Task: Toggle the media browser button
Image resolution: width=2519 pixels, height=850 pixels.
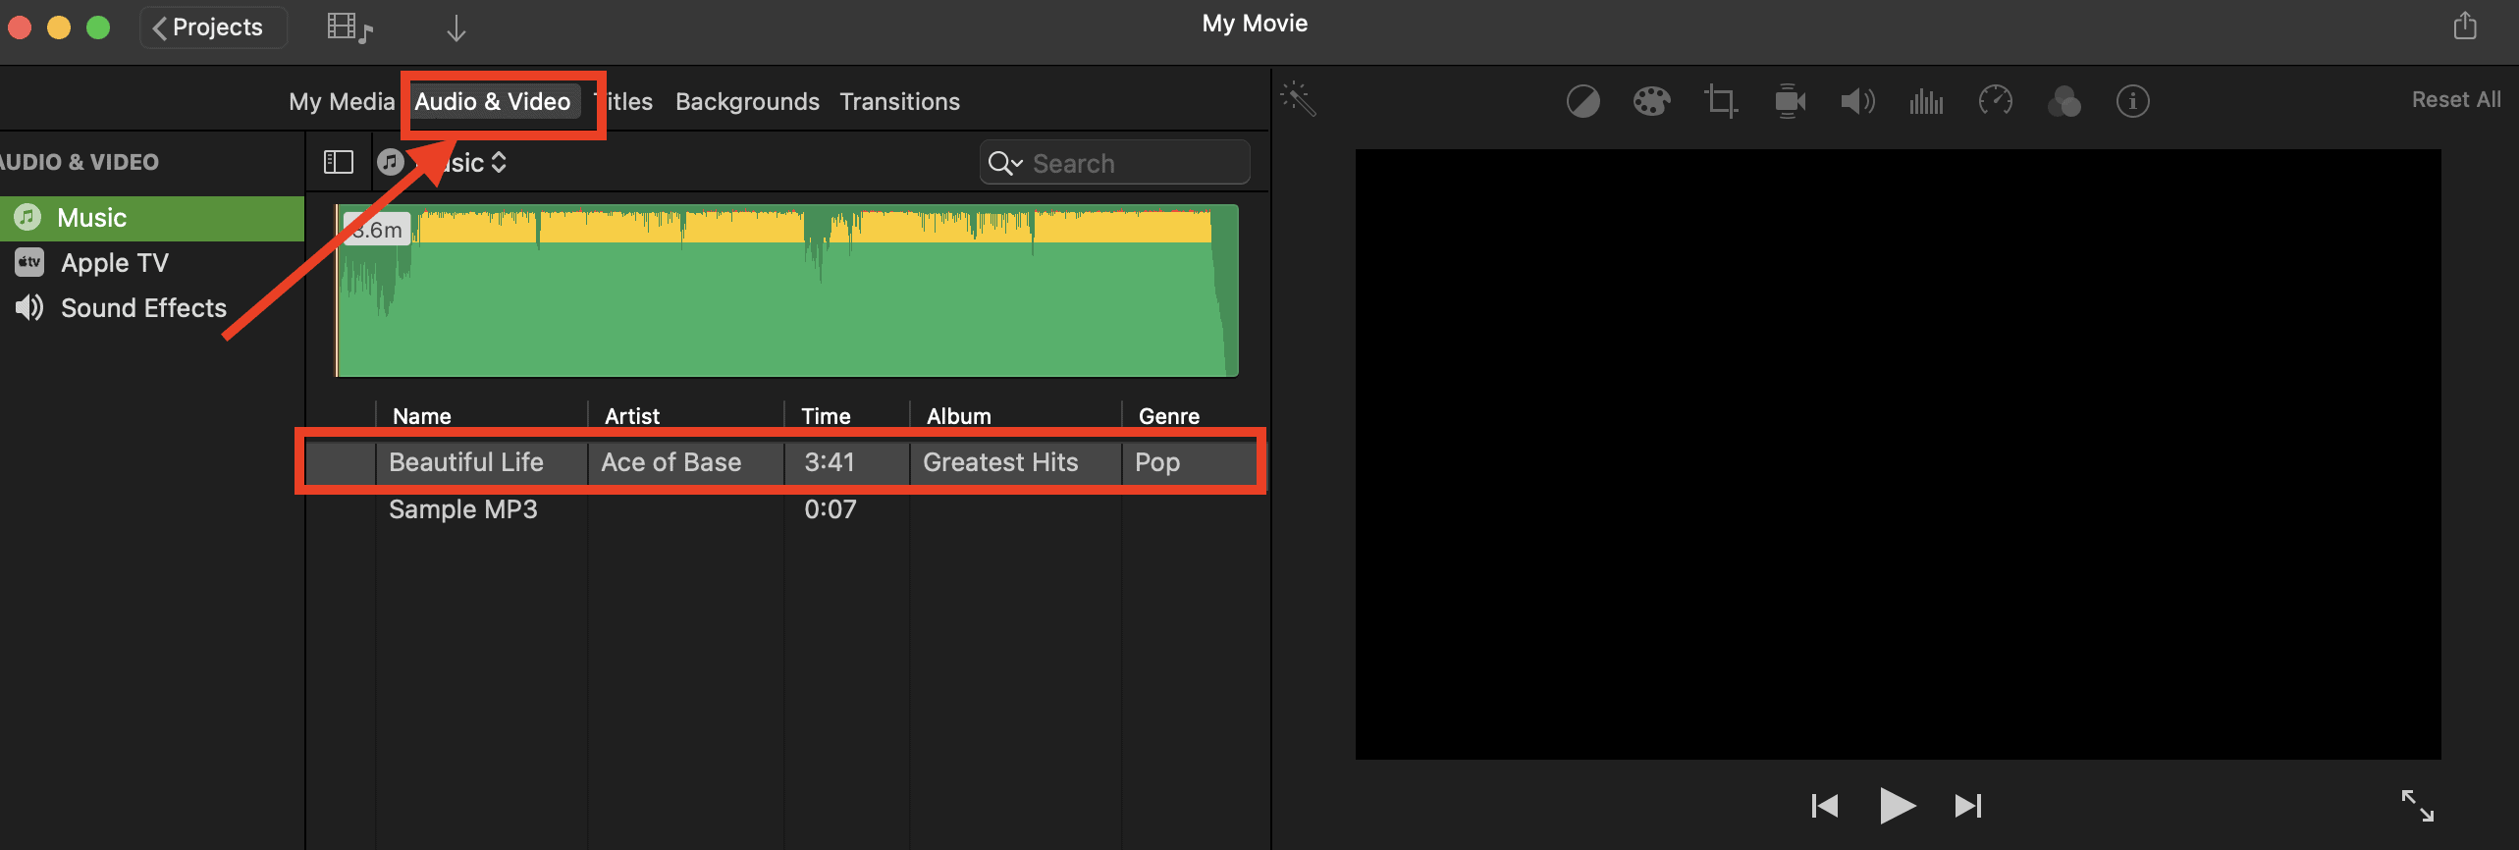Action: point(349,28)
